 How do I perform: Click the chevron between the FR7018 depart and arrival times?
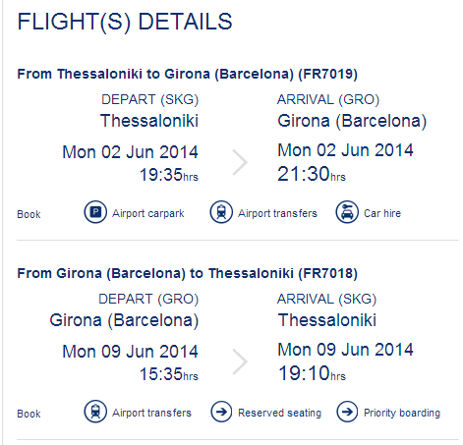click(x=240, y=362)
